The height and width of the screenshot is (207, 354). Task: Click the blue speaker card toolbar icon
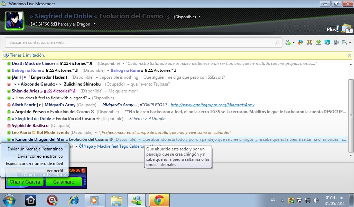coord(327,42)
